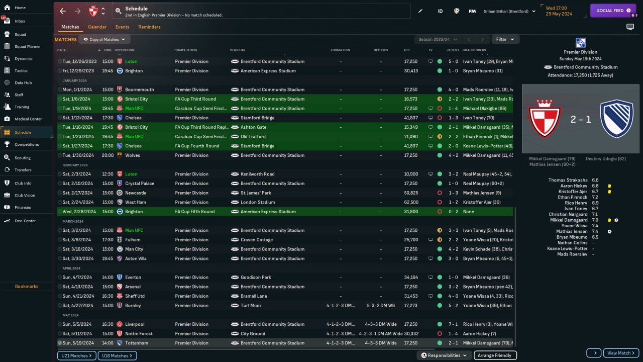Click Destiny Udogie (82) goalscorer text
This screenshot has width=643, height=362.
pos(606,159)
